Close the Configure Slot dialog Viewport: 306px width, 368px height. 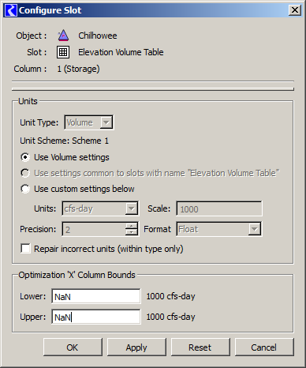point(295,10)
